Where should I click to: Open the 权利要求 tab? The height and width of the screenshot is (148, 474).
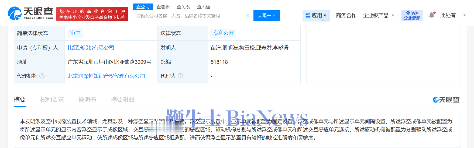click(52, 100)
